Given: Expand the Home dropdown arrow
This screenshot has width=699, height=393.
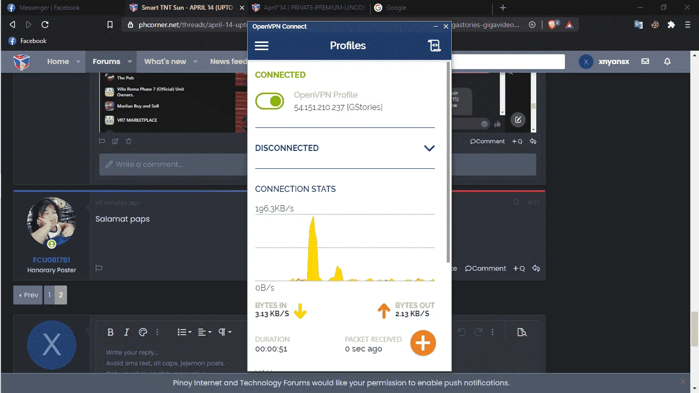Looking at the screenshot, I should coord(78,62).
